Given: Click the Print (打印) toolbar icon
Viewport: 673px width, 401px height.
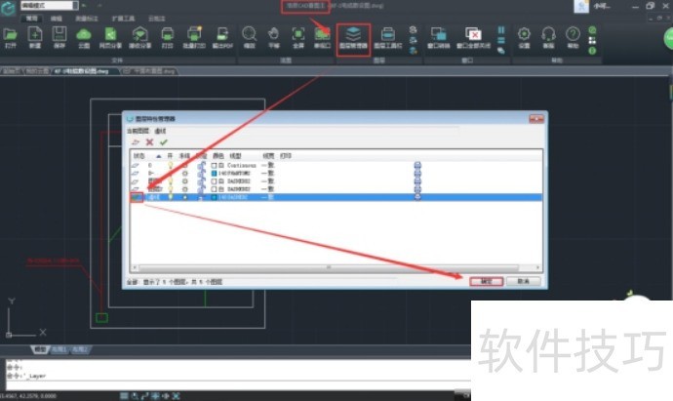Looking at the screenshot, I should click(168, 37).
